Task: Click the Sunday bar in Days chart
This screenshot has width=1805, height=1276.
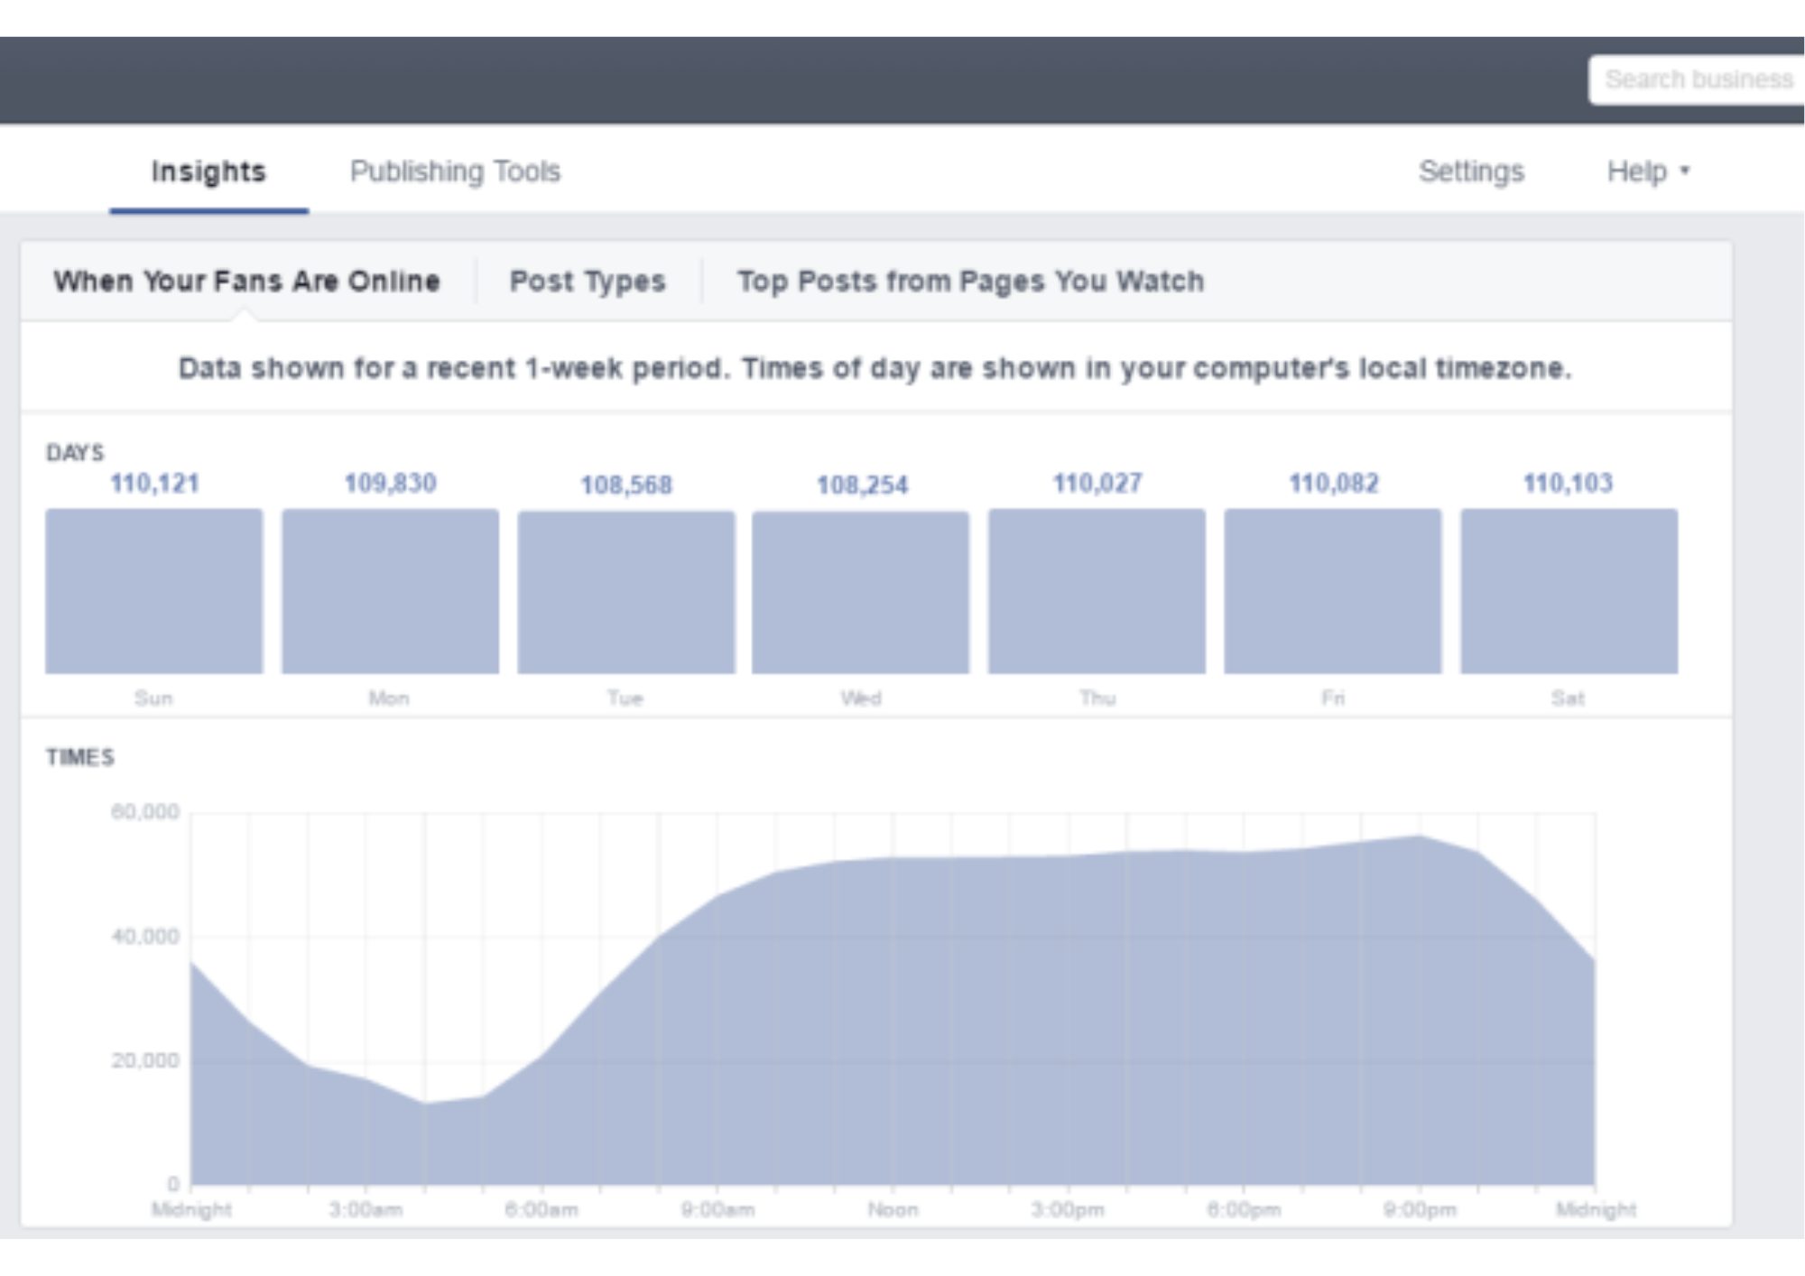Action: [x=154, y=591]
